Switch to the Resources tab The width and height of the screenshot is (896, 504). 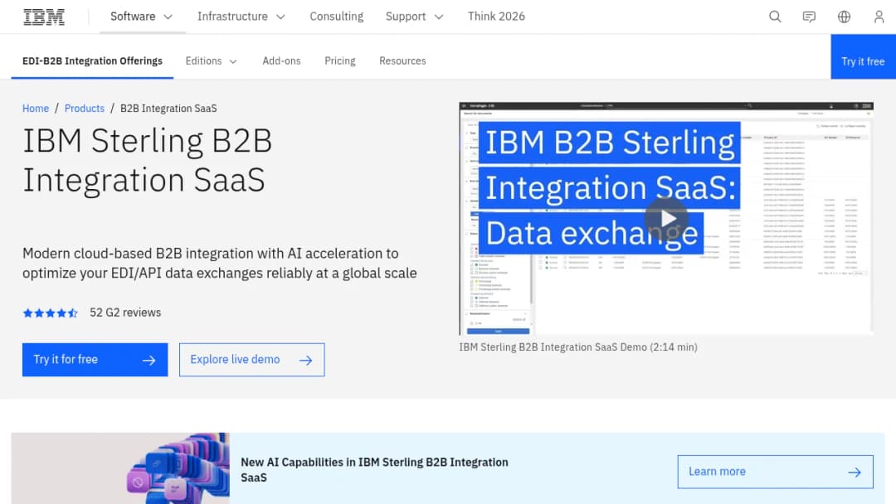(402, 61)
